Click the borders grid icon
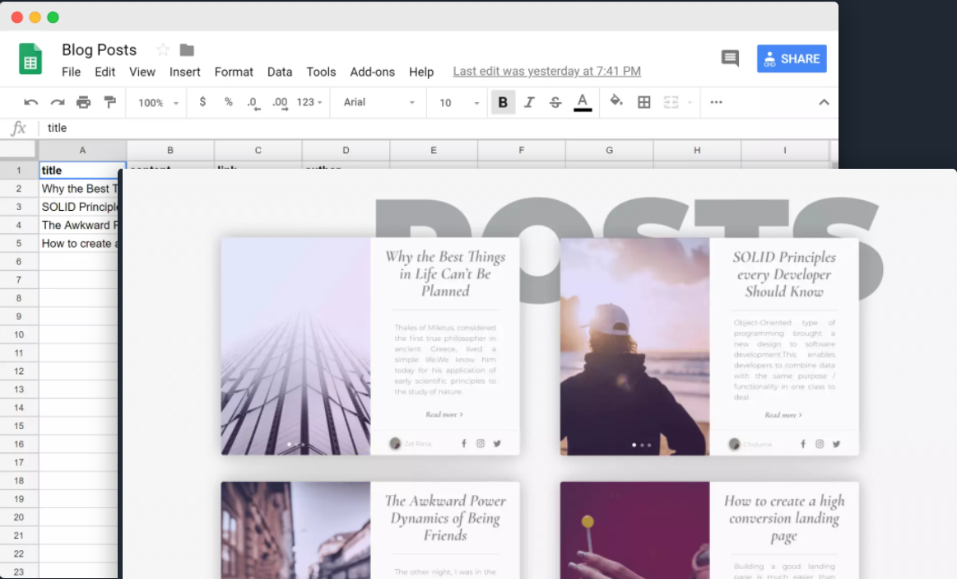This screenshot has width=957, height=579. pyautogui.click(x=644, y=102)
